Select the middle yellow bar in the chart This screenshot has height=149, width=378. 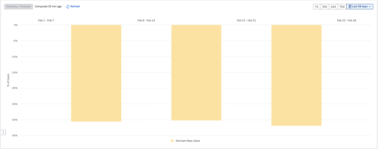click(196, 73)
